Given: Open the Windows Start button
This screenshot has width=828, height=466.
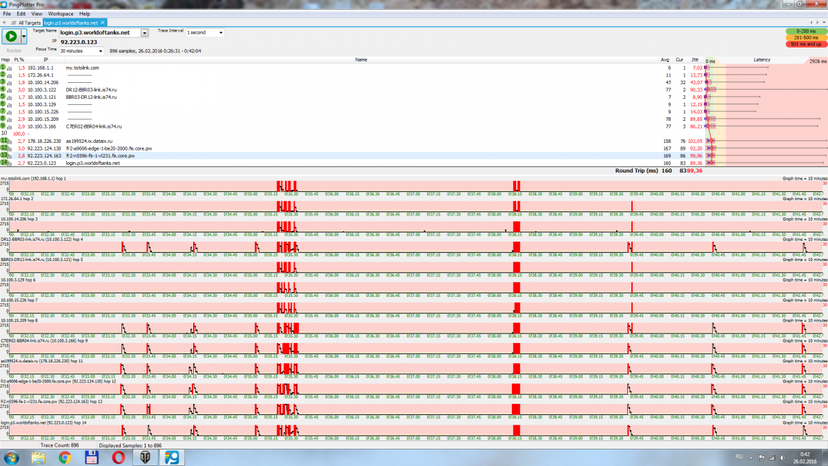Looking at the screenshot, I should point(10,458).
